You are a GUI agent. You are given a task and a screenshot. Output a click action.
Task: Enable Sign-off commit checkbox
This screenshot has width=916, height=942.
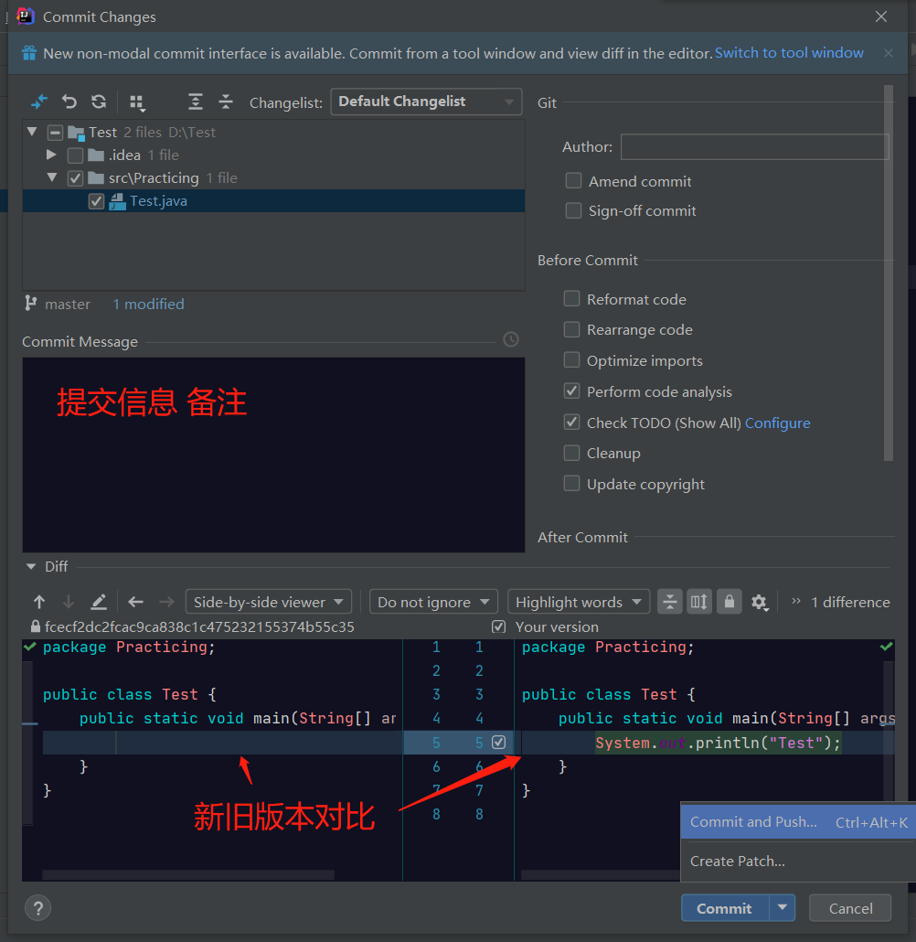(x=573, y=210)
